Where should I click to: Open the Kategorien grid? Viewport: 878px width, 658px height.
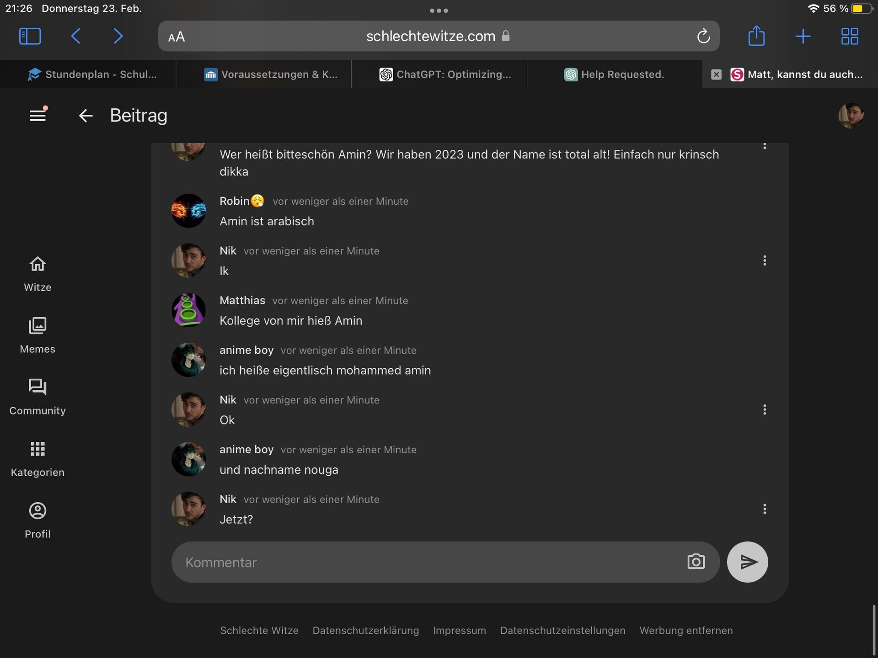(x=37, y=459)
